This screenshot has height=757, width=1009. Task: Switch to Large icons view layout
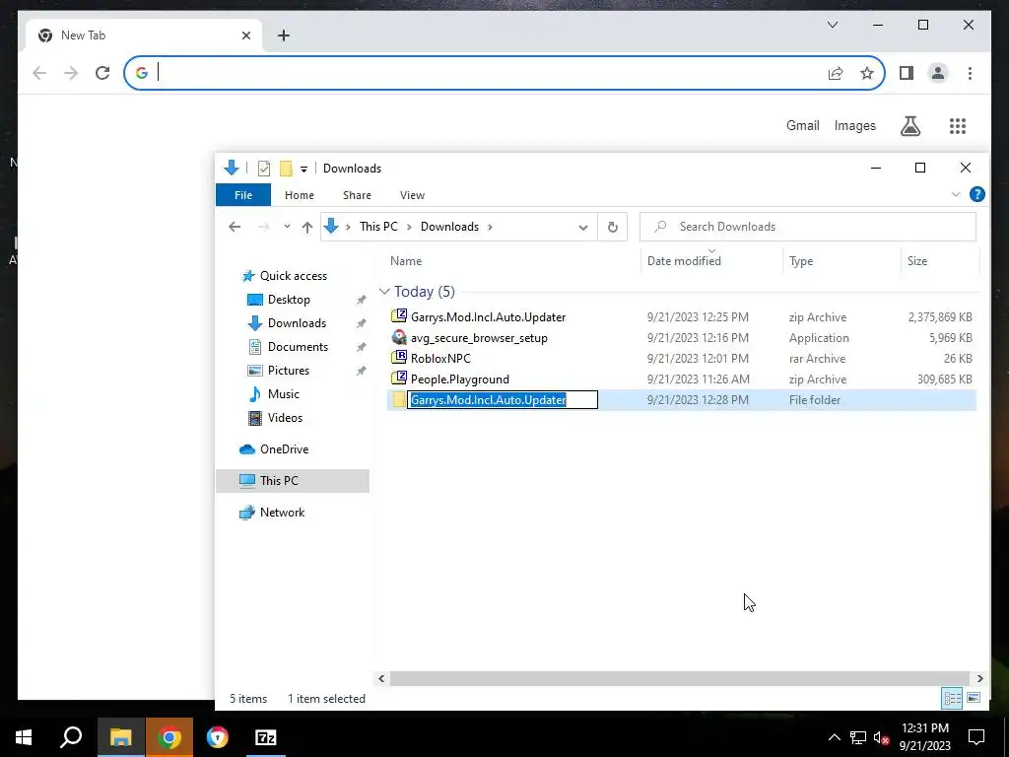click(x=974, y=699)
